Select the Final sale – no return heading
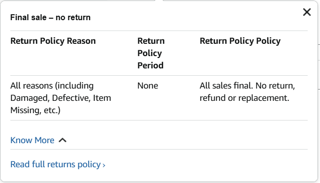Image resolution: width=320 pixels, height=183 pixels. pos(50,18)
